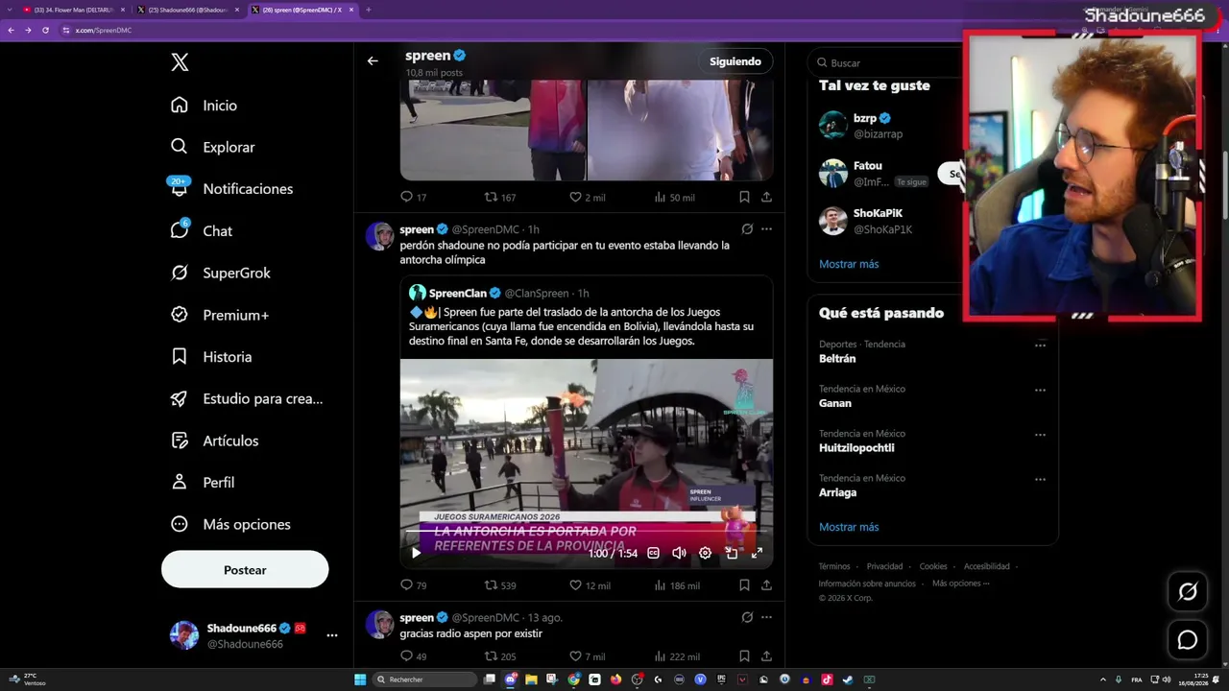Viewport: 1229px width, 691px height.
Task: Go to Inicio in the sidebar
Action: [204, 106]
